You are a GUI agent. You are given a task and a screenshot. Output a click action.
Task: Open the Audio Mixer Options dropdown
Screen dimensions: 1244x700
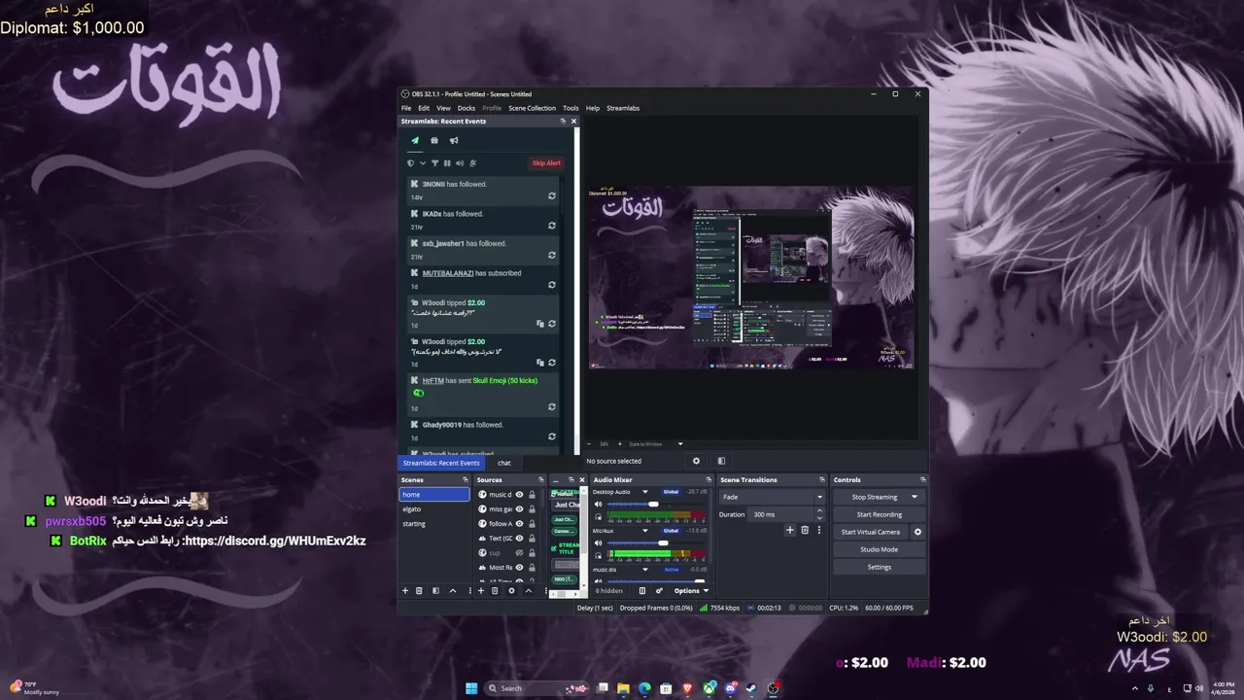coord(691,591)
